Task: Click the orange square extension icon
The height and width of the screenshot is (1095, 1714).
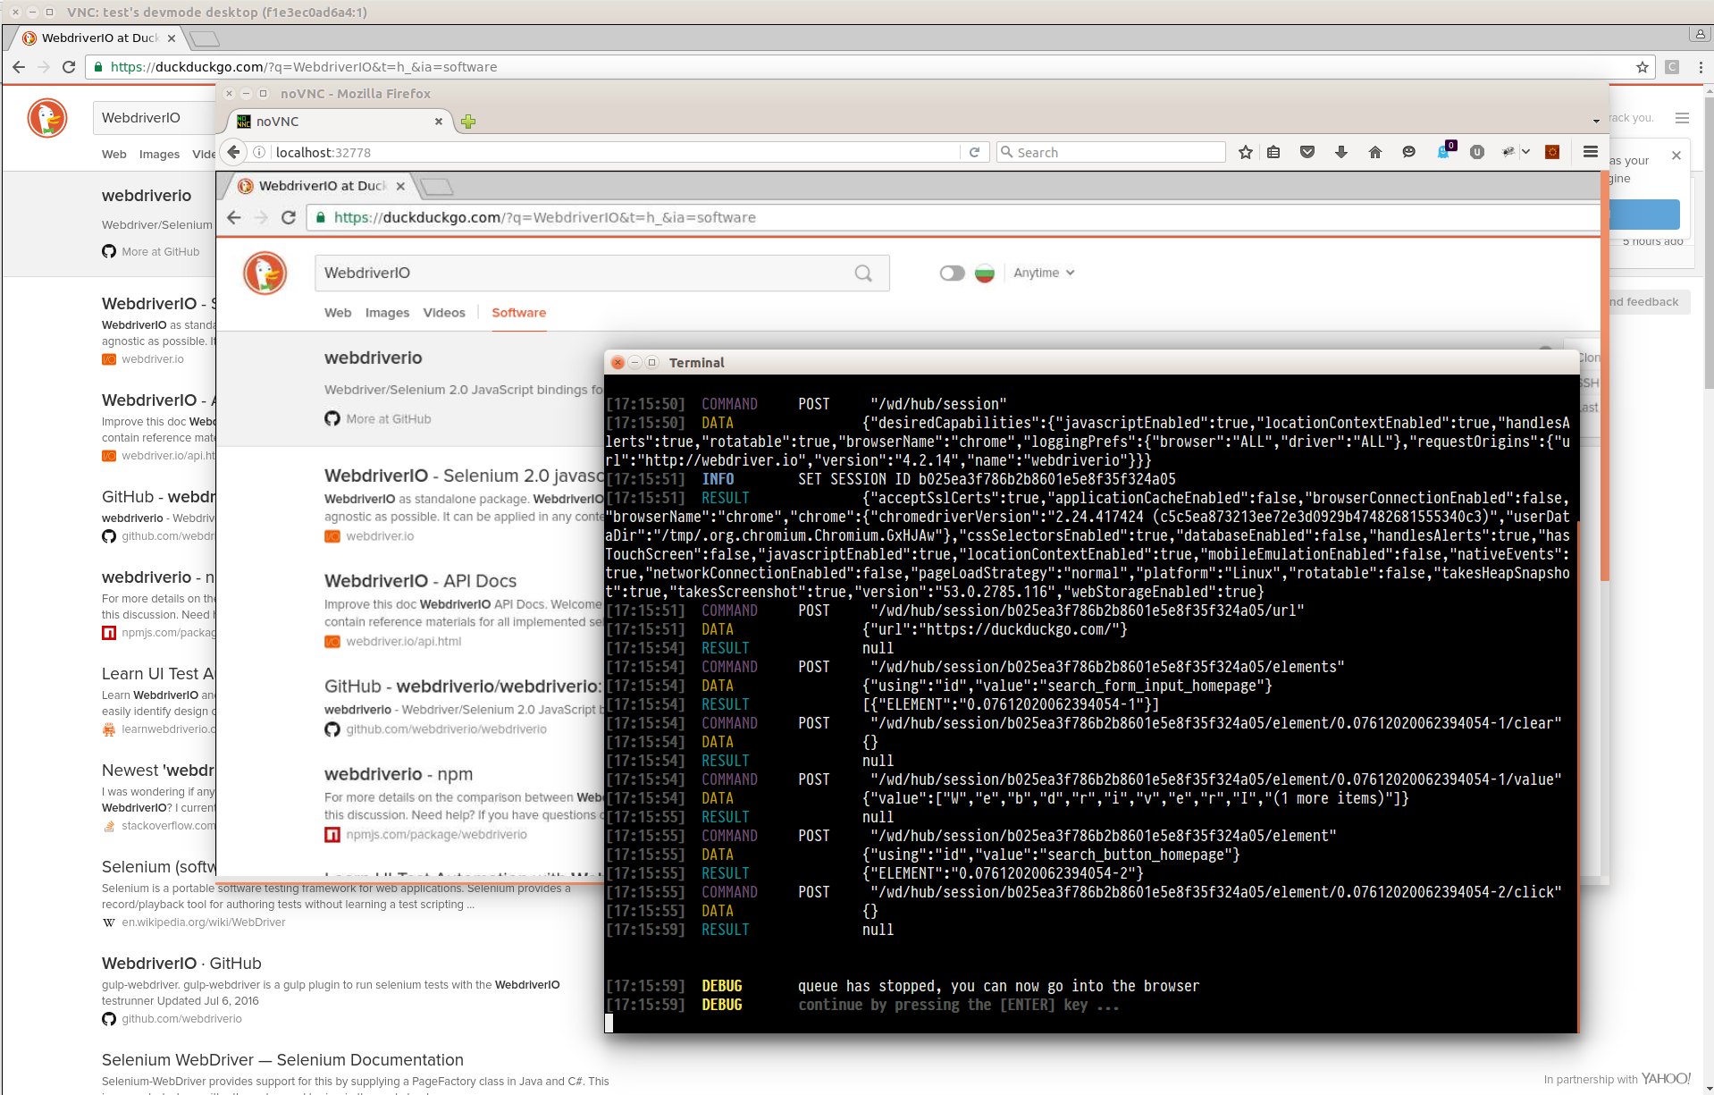Action: [x=1552, y=152]
